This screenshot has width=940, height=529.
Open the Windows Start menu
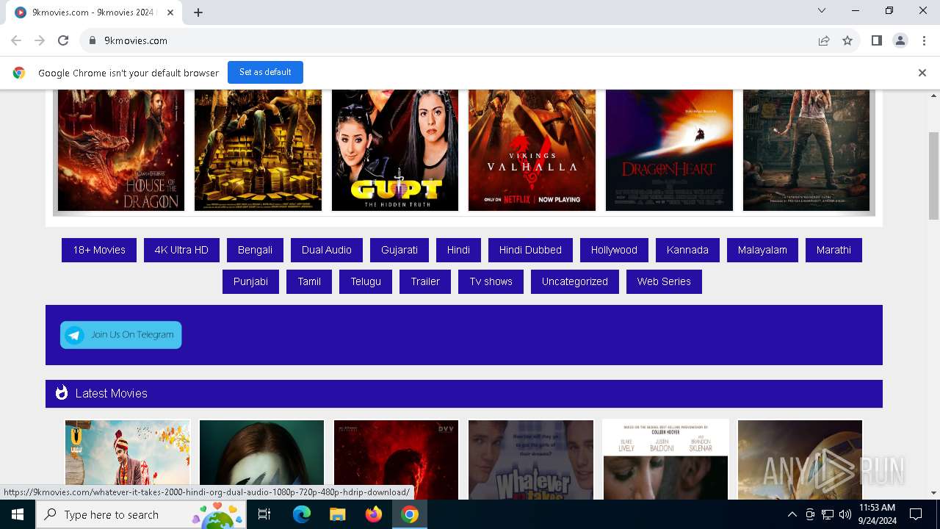click(18, 514)
